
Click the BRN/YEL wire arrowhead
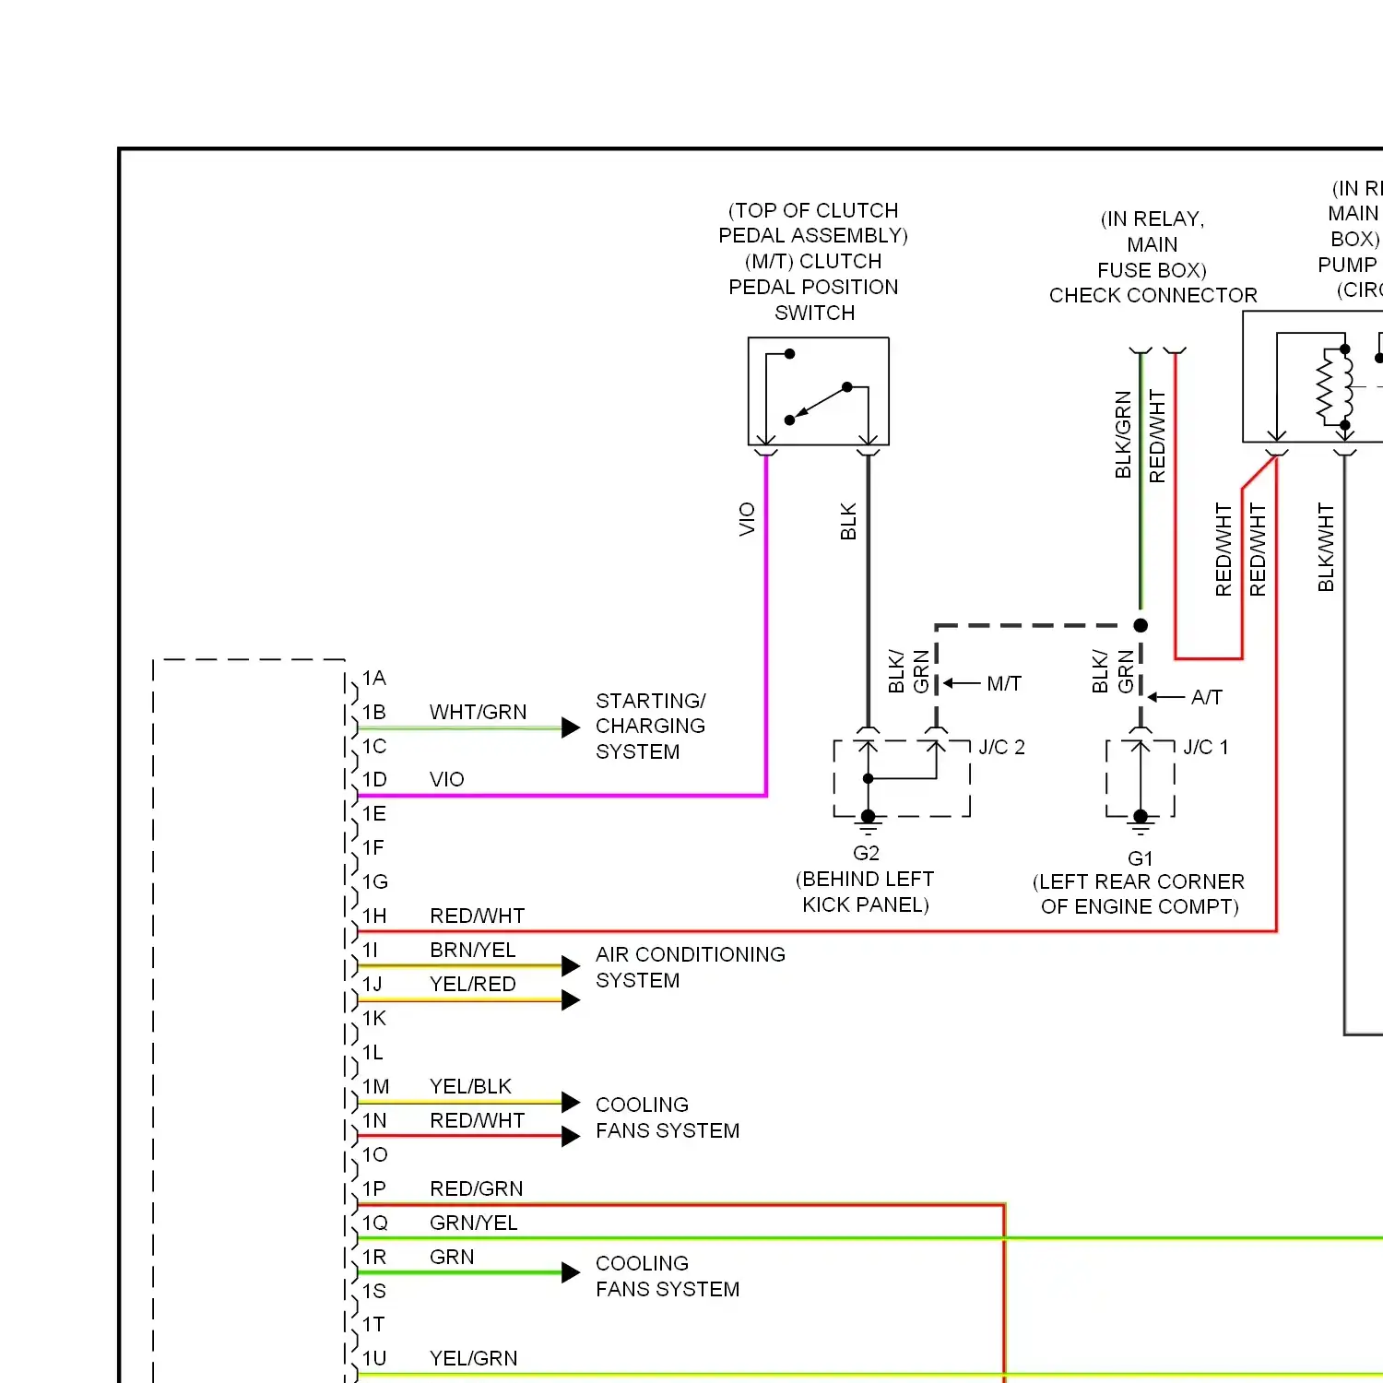(571, 965)
